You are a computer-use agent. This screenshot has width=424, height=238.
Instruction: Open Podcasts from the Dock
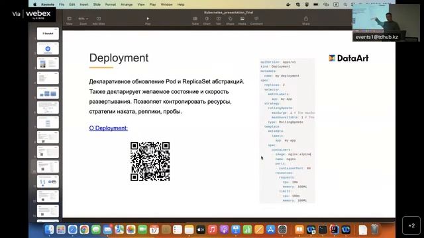(x=224, y=229)
